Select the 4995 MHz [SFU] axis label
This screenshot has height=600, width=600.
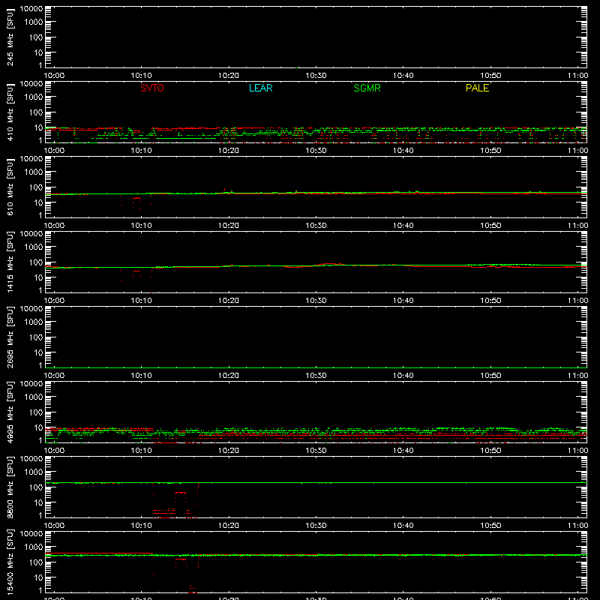pyautogui.click(x=10, y=412)
